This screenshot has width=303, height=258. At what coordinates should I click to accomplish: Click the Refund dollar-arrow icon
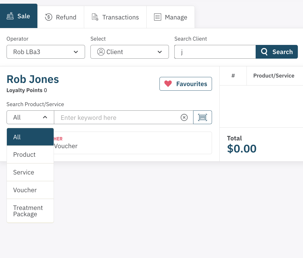click(49, 17)
